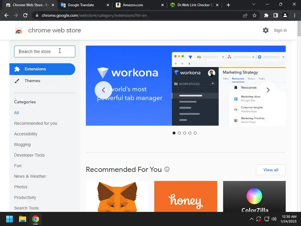Click the address bar URL
This screenshot has height=226, width=301.
click(x=94, y=15)
